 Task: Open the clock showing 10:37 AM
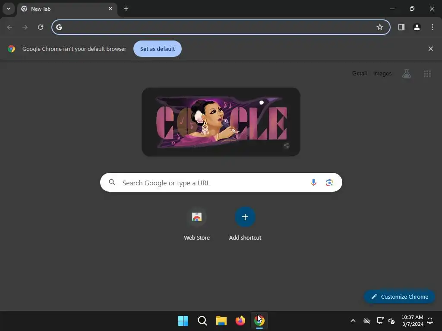click(412, 321)
